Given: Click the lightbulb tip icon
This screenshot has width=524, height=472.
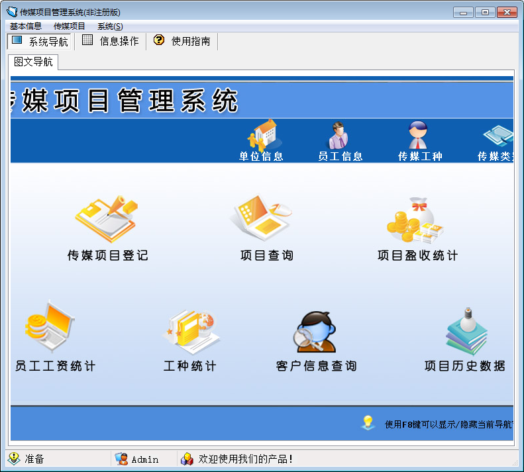Looking at the screenshot, I should click(368, 422).
